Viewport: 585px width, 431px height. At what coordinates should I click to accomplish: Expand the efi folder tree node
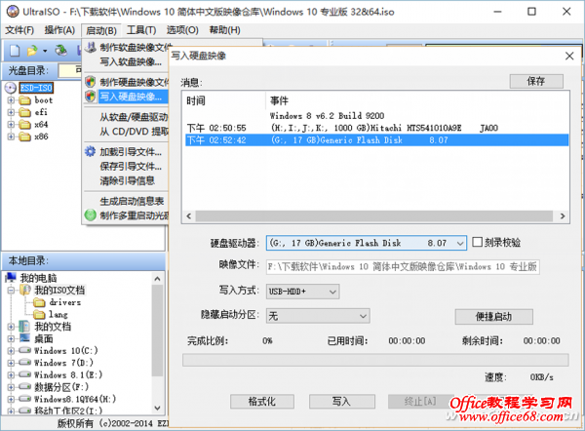coord(11,112)
